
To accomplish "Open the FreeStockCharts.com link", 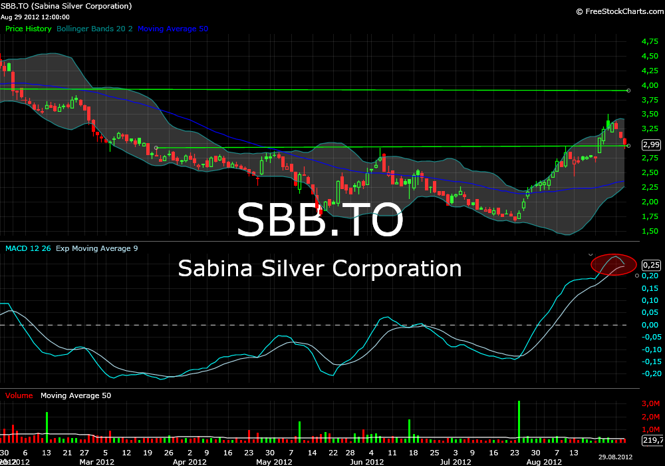I will click(624, 11).
